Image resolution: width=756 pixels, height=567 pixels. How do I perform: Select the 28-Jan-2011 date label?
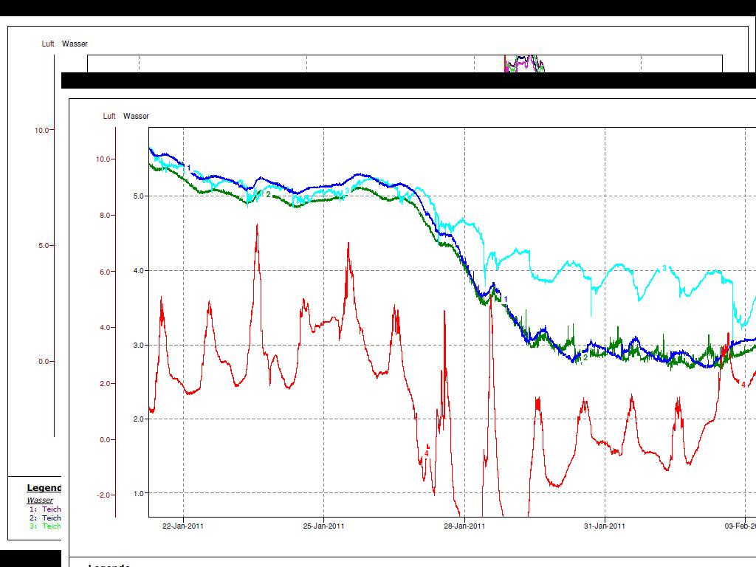click(x=464, y=526)
